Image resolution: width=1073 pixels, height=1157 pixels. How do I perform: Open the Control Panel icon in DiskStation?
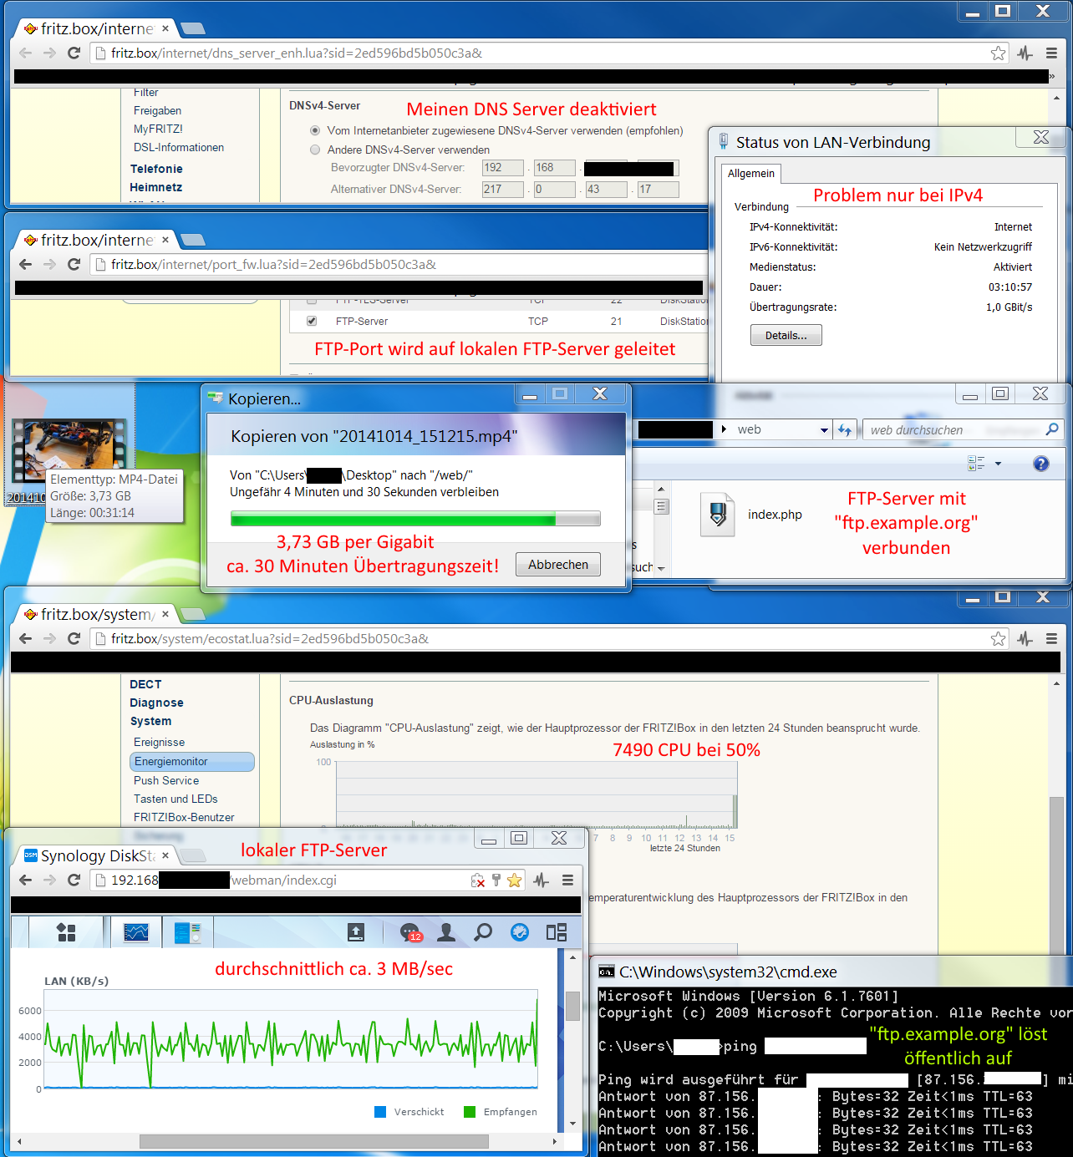(x=188, y=932)
